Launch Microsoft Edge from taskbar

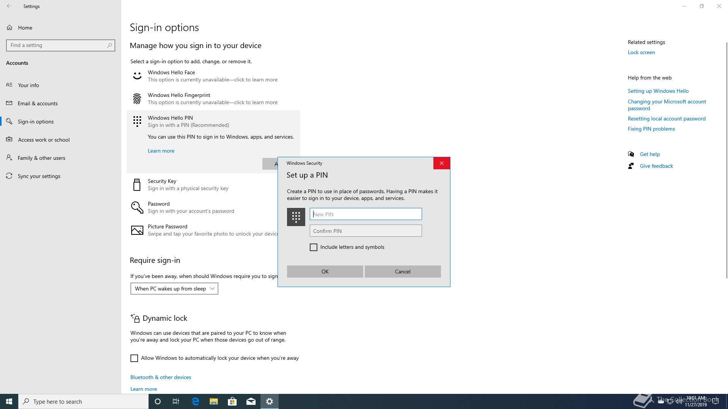click(195, 401)
